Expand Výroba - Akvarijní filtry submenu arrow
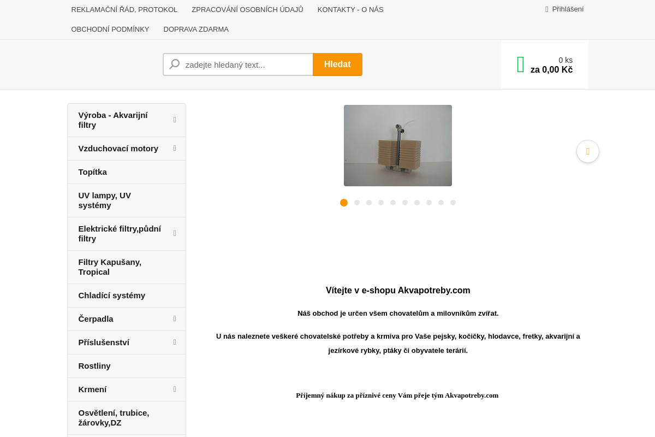Viewport: 655px width, 437px height. (175, 120)
